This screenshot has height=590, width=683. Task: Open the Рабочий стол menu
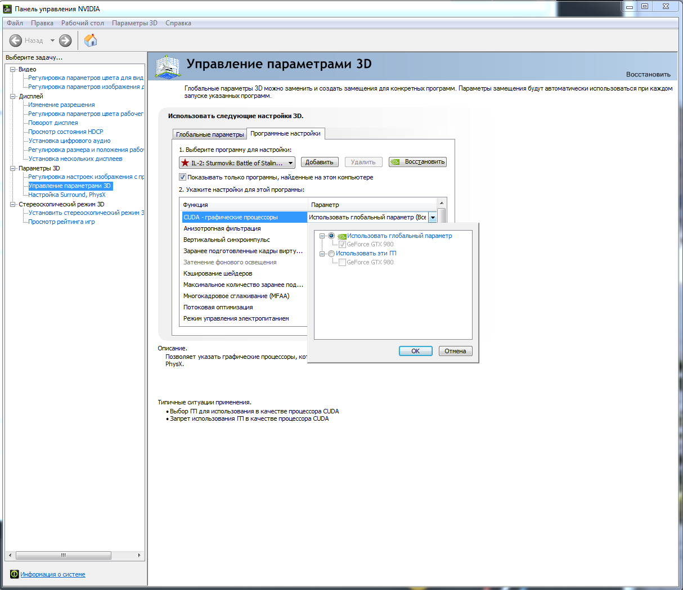(x=83, y=23)
